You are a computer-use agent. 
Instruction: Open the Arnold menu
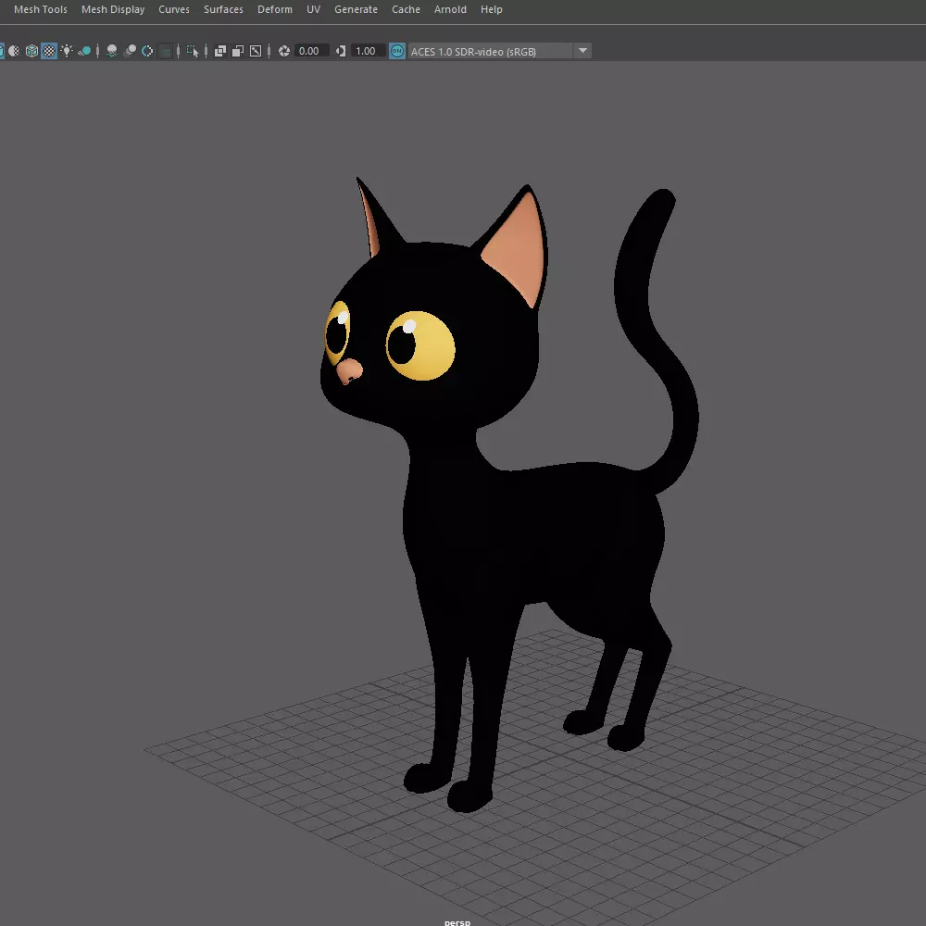[450, 9]
